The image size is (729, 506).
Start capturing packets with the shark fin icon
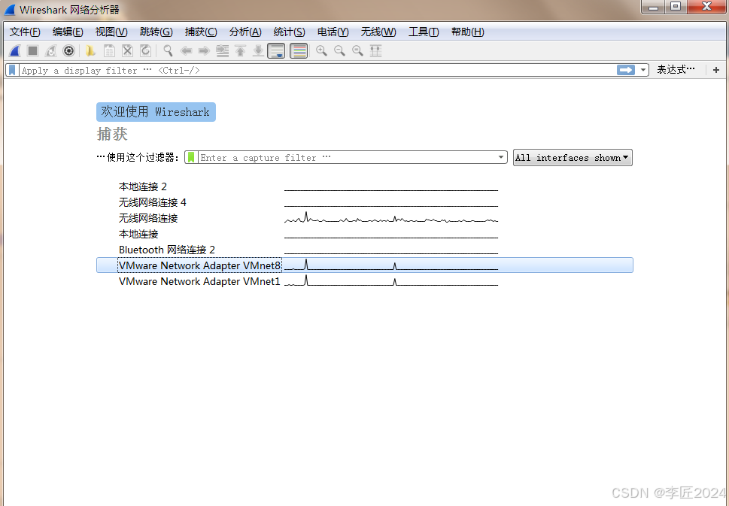pos(15,50)
